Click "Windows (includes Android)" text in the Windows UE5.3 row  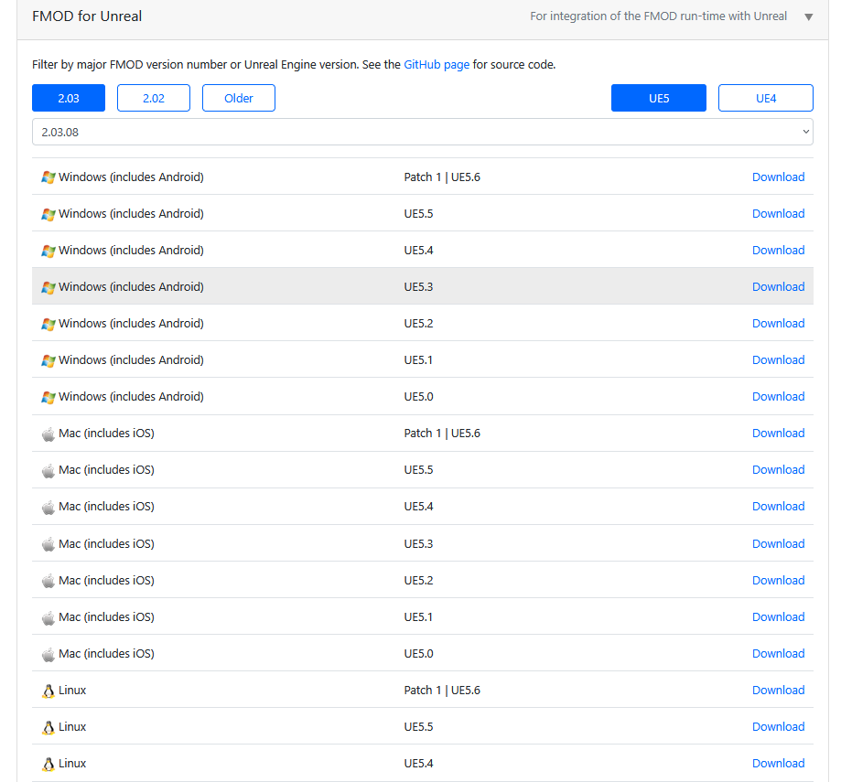[x=132, y=287]
